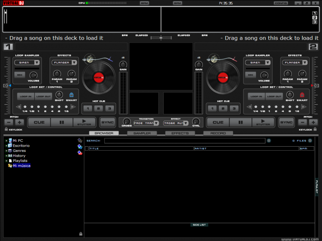This screenshot has height=241, width=322.
Task: Lower pitch with deck 1 minus button
Action: pos(8,123)
